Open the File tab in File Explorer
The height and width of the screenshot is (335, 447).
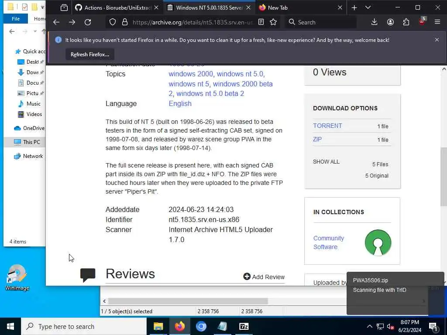pyautogui.click(x=16, y=18)
